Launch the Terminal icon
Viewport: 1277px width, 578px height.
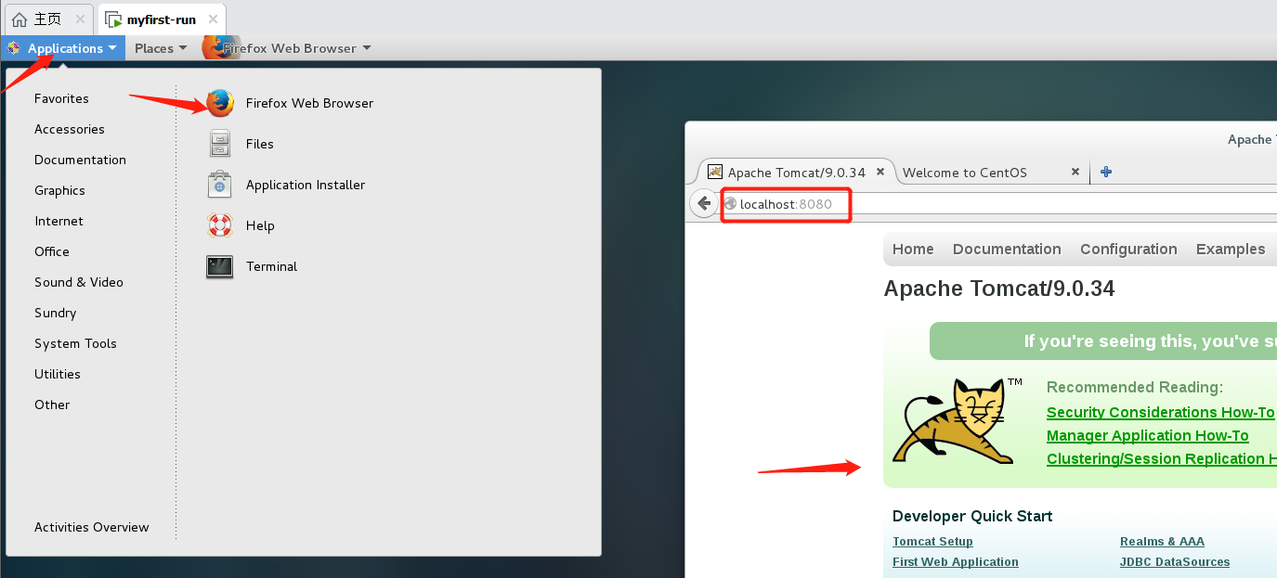tap(219, 266)
